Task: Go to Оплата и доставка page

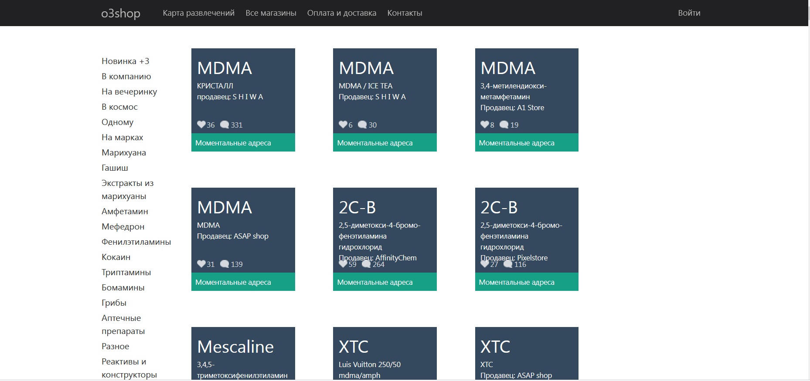Action: pos(341,13)
